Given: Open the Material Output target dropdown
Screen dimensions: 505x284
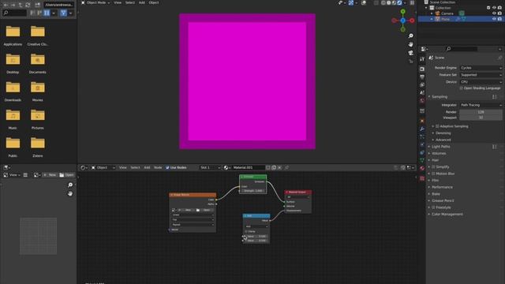Looking at the screenshot, I should (x=297, y=196).
